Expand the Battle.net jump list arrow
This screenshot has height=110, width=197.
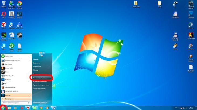(30, 95)
